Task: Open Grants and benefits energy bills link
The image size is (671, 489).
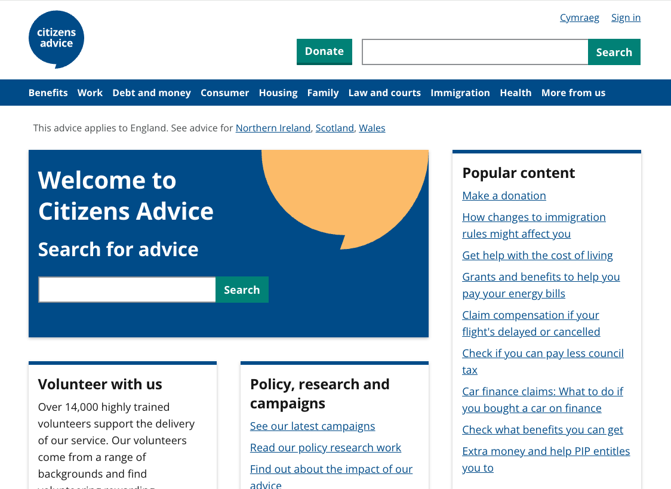Action: 541,285
